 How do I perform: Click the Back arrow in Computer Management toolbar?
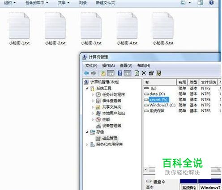pos(86,73)
